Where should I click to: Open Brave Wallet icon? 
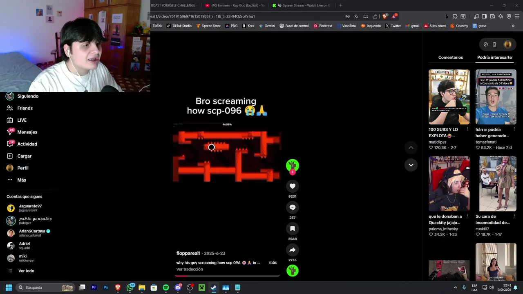492,16
